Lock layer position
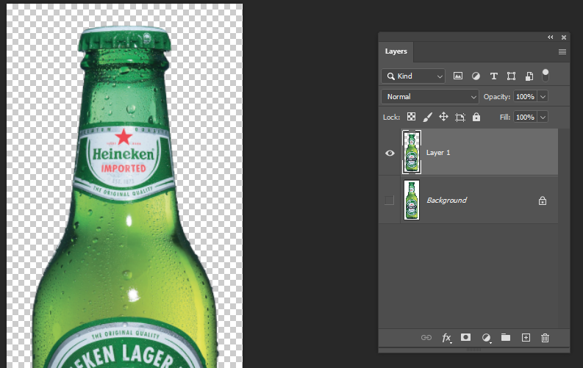Screen dimensions: 583x368 tap(443, 117)
